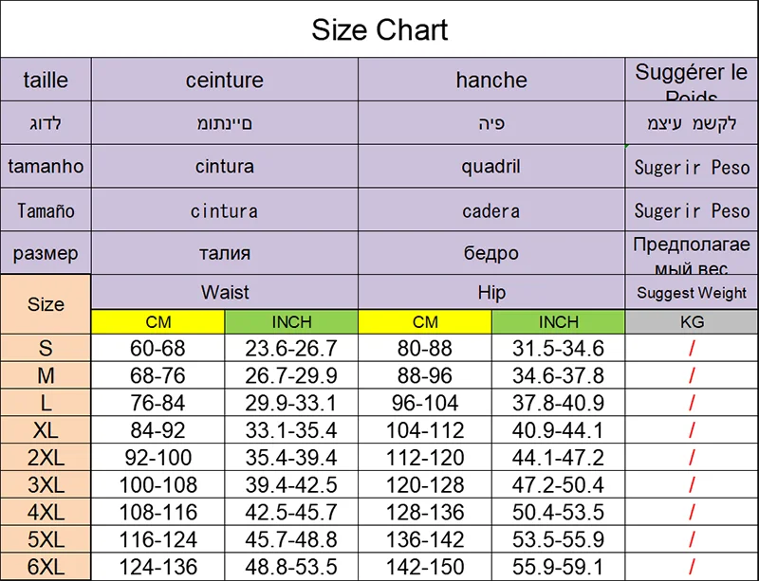The height and width of the screenshot is (581, 759).
Task: Select the "tamanho" cell
Action: pyautogui.click(x=46, y=167)
